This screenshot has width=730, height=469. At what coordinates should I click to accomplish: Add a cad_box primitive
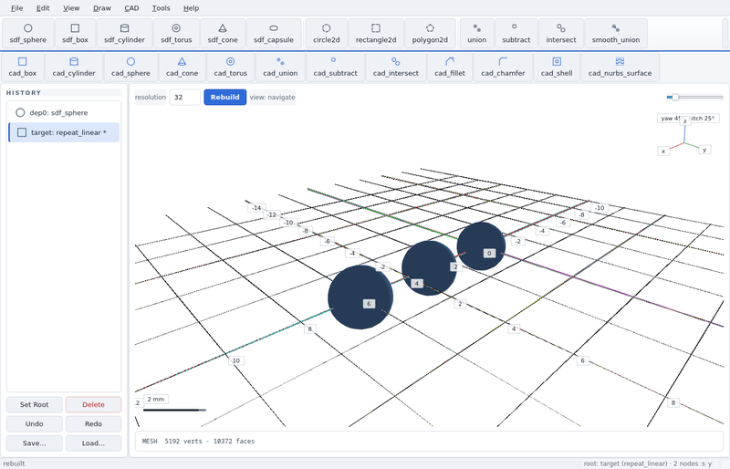click(22, 68)
